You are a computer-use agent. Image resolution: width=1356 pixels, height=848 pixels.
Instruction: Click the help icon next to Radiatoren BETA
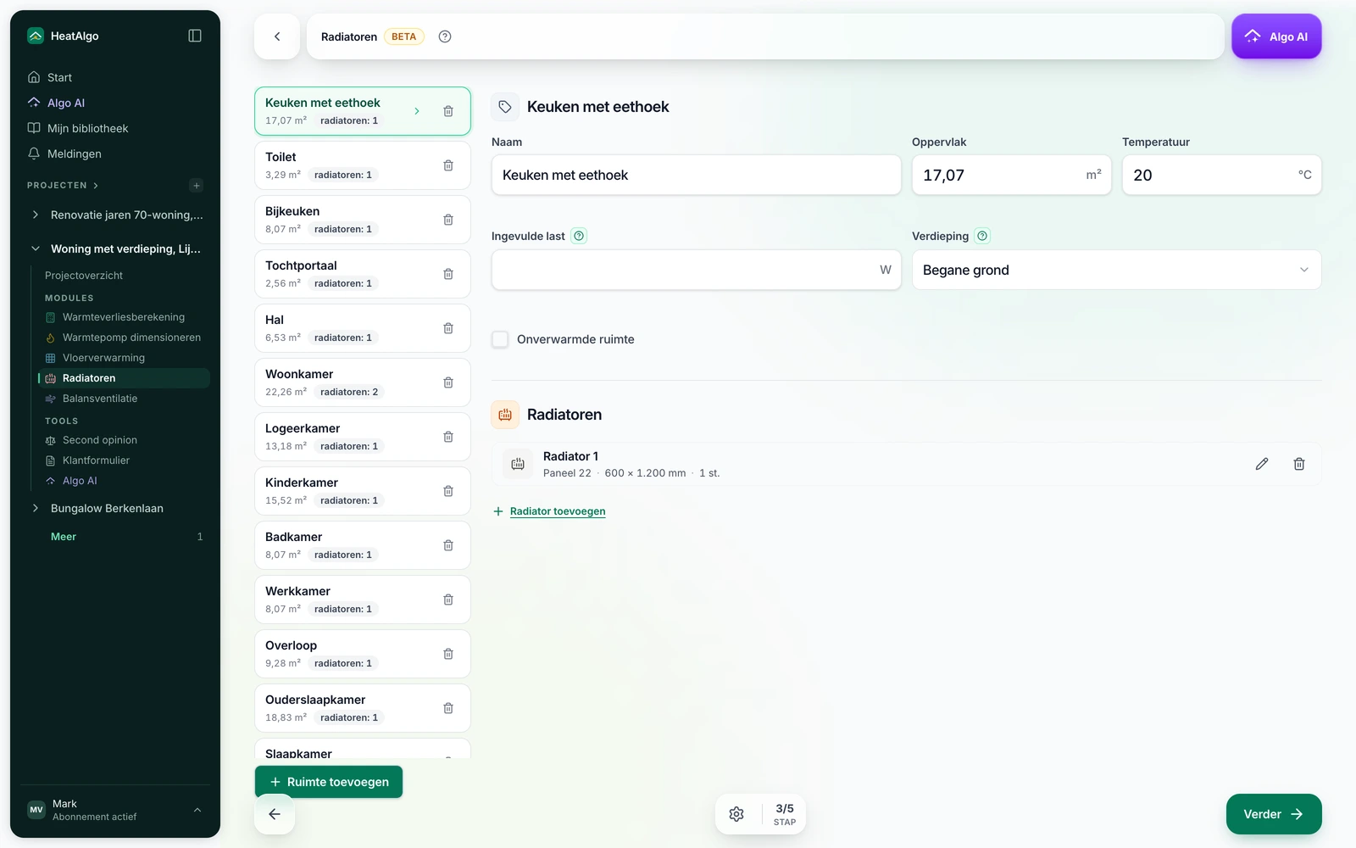tap(445, 36)
